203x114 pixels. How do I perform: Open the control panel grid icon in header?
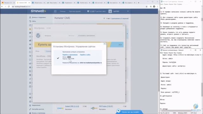tap(55, 11)
